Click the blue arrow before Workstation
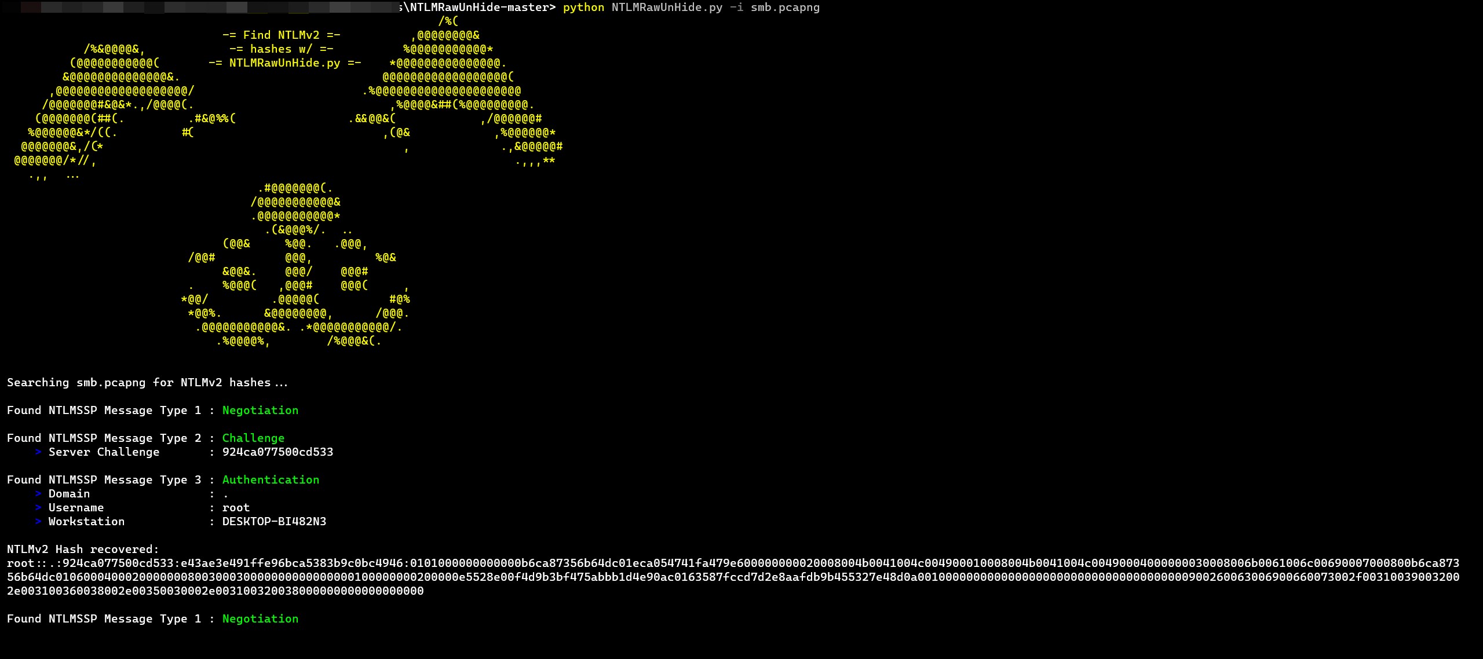Image resolution: width=1483 pixels, height=659 pixels. point(38,522)
